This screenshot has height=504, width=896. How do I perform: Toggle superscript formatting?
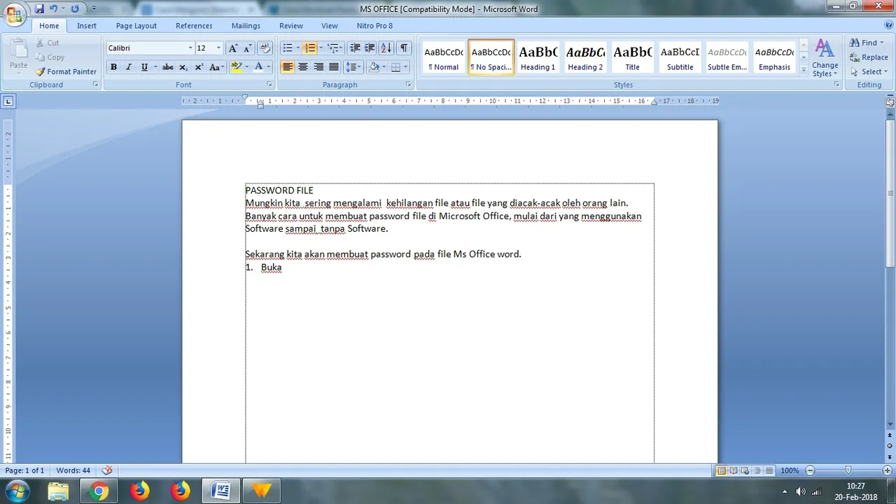199,67
